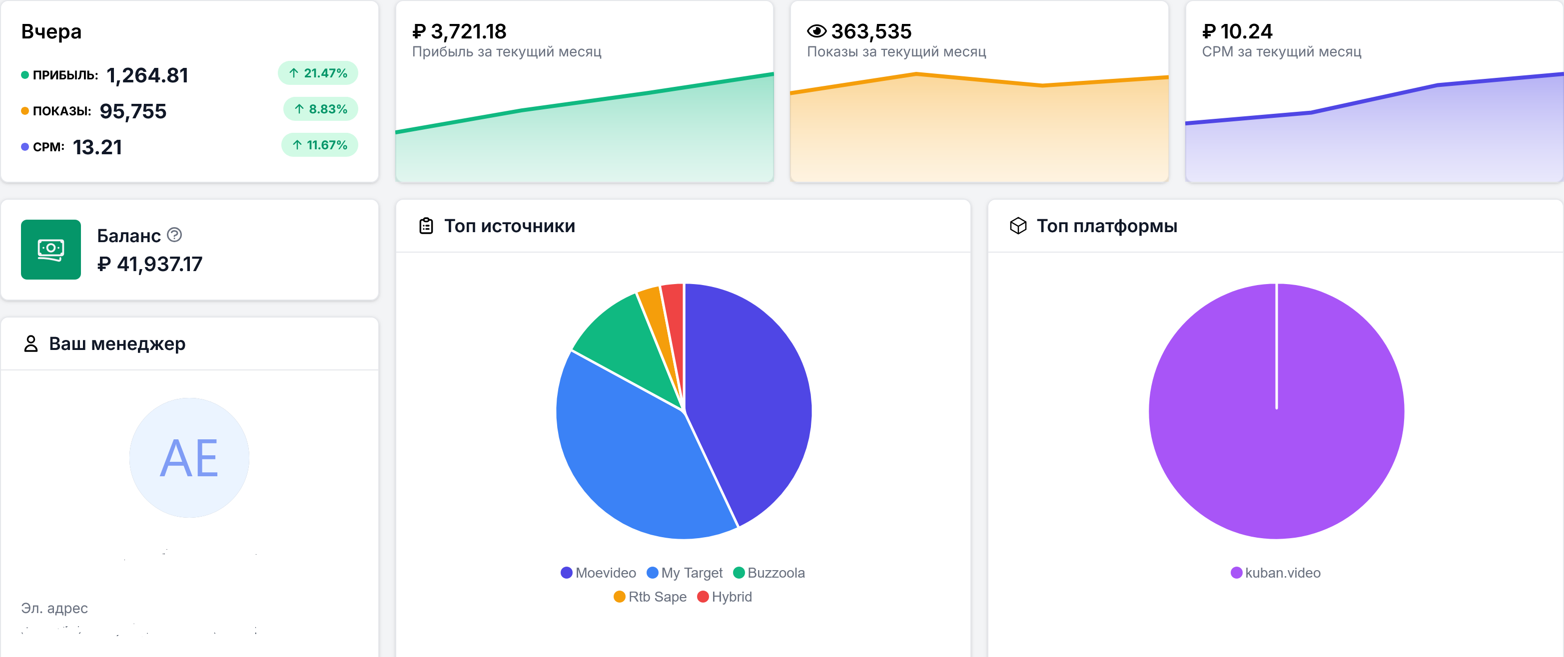Click the green balance money icon
This screenshot has width=1564, height=657.
tap(51, 249)
